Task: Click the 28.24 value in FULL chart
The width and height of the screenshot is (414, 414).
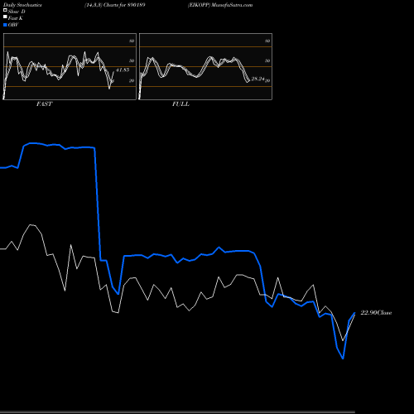Action: click(x=258, y=79)
